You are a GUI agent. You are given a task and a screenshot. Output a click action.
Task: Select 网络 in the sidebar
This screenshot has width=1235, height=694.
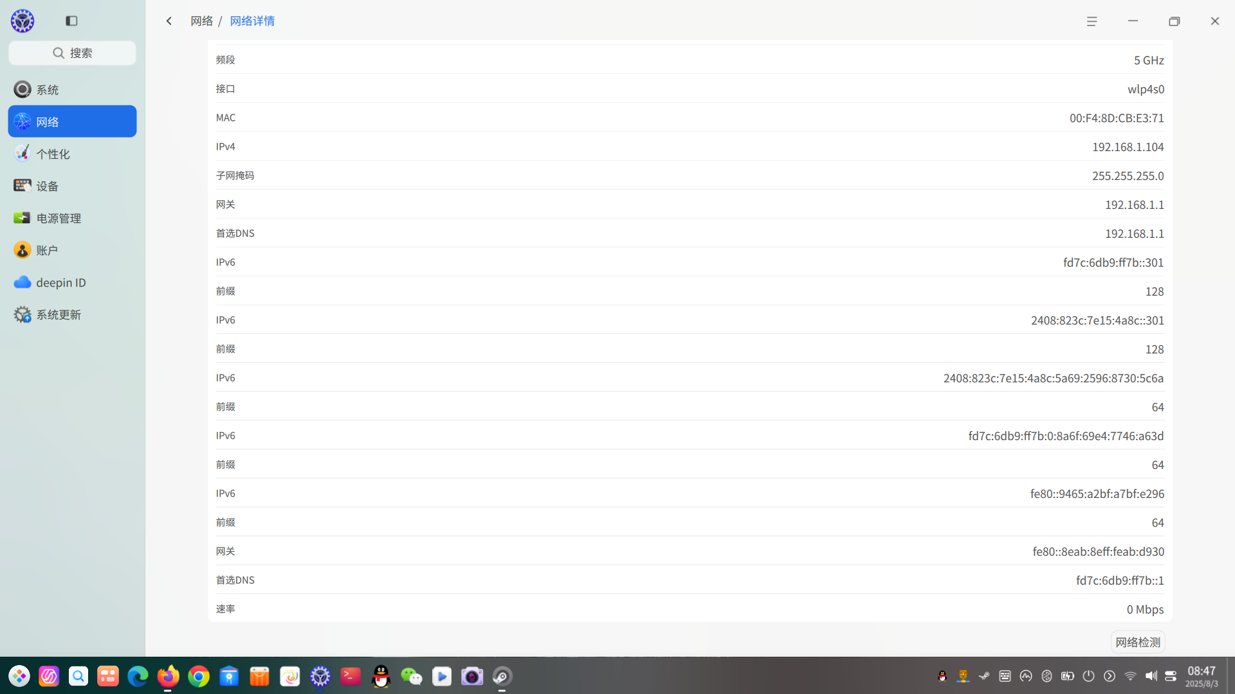tap(72, 121)
